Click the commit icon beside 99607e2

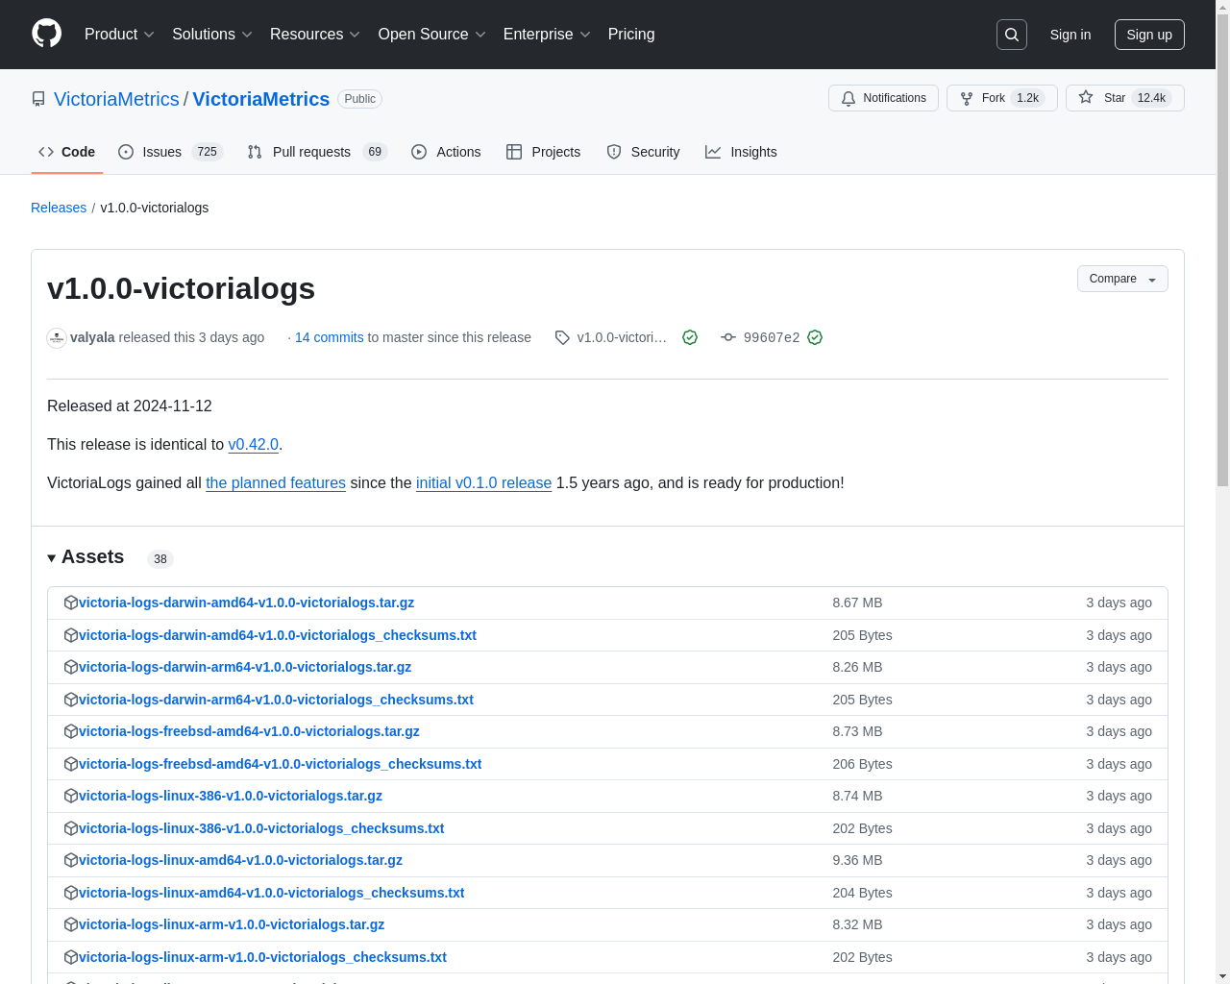(x=728, y=337)
